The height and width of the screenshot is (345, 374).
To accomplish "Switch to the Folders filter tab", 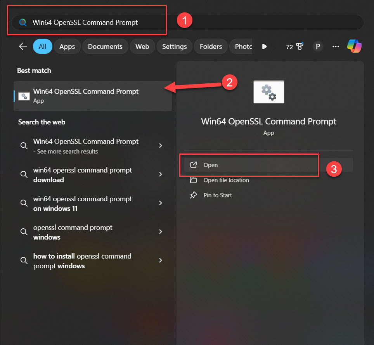I will [x=211, y=47].
